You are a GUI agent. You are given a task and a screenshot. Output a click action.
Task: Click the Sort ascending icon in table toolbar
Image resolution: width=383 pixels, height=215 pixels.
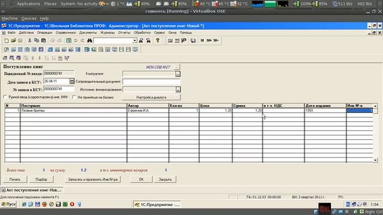46,58
